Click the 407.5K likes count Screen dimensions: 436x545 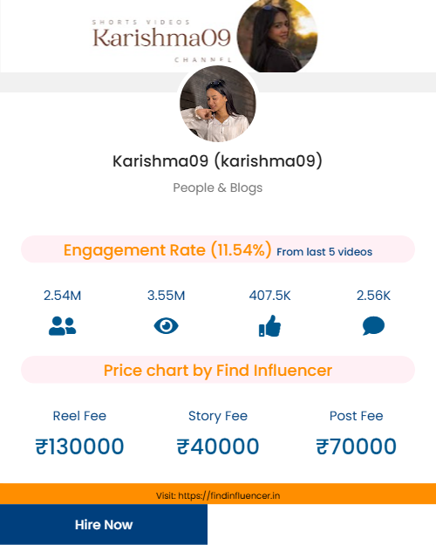(x=269, y=296)
